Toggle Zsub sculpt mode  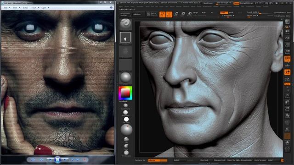[x=231, y=13]
